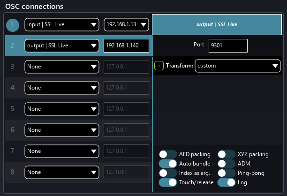Enable XYZ packing switch

click(x=226, y=154)
